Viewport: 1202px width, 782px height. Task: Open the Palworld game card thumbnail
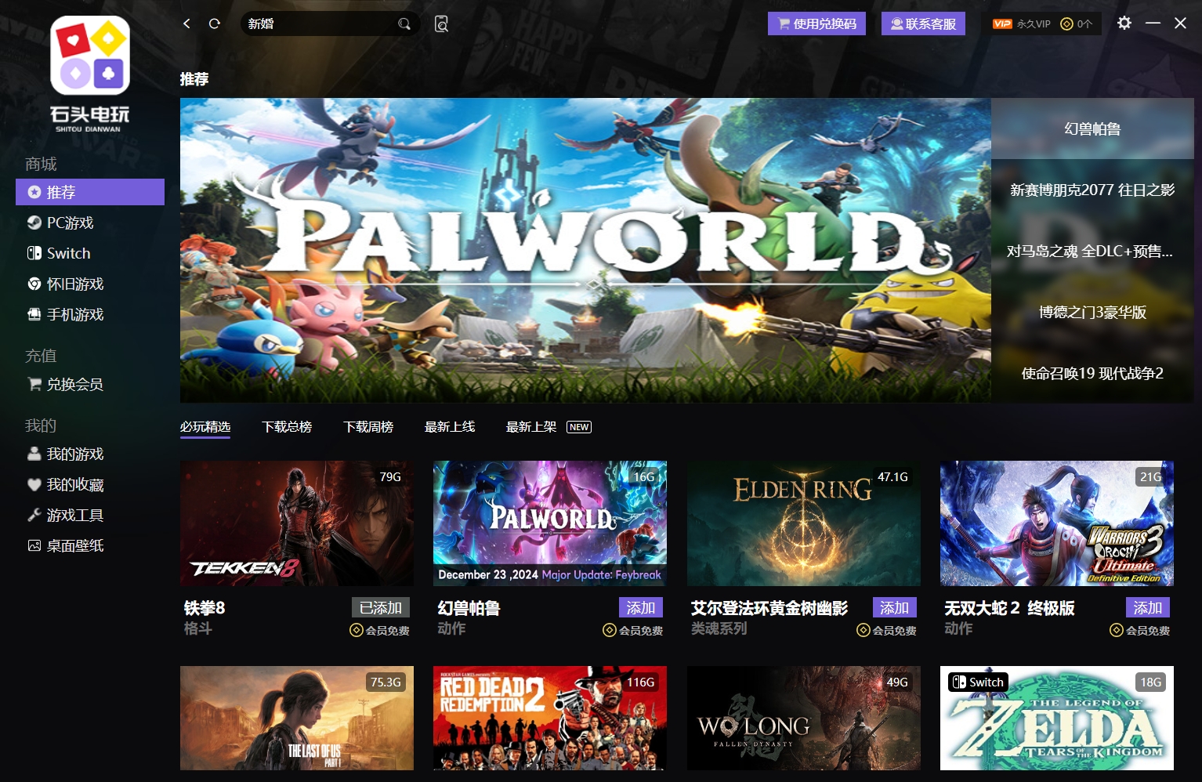coord(550,523)
